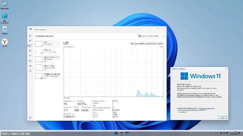Open the Details page sidebar icon
Viewport: 243px width, 136px height.
[30, 65]
